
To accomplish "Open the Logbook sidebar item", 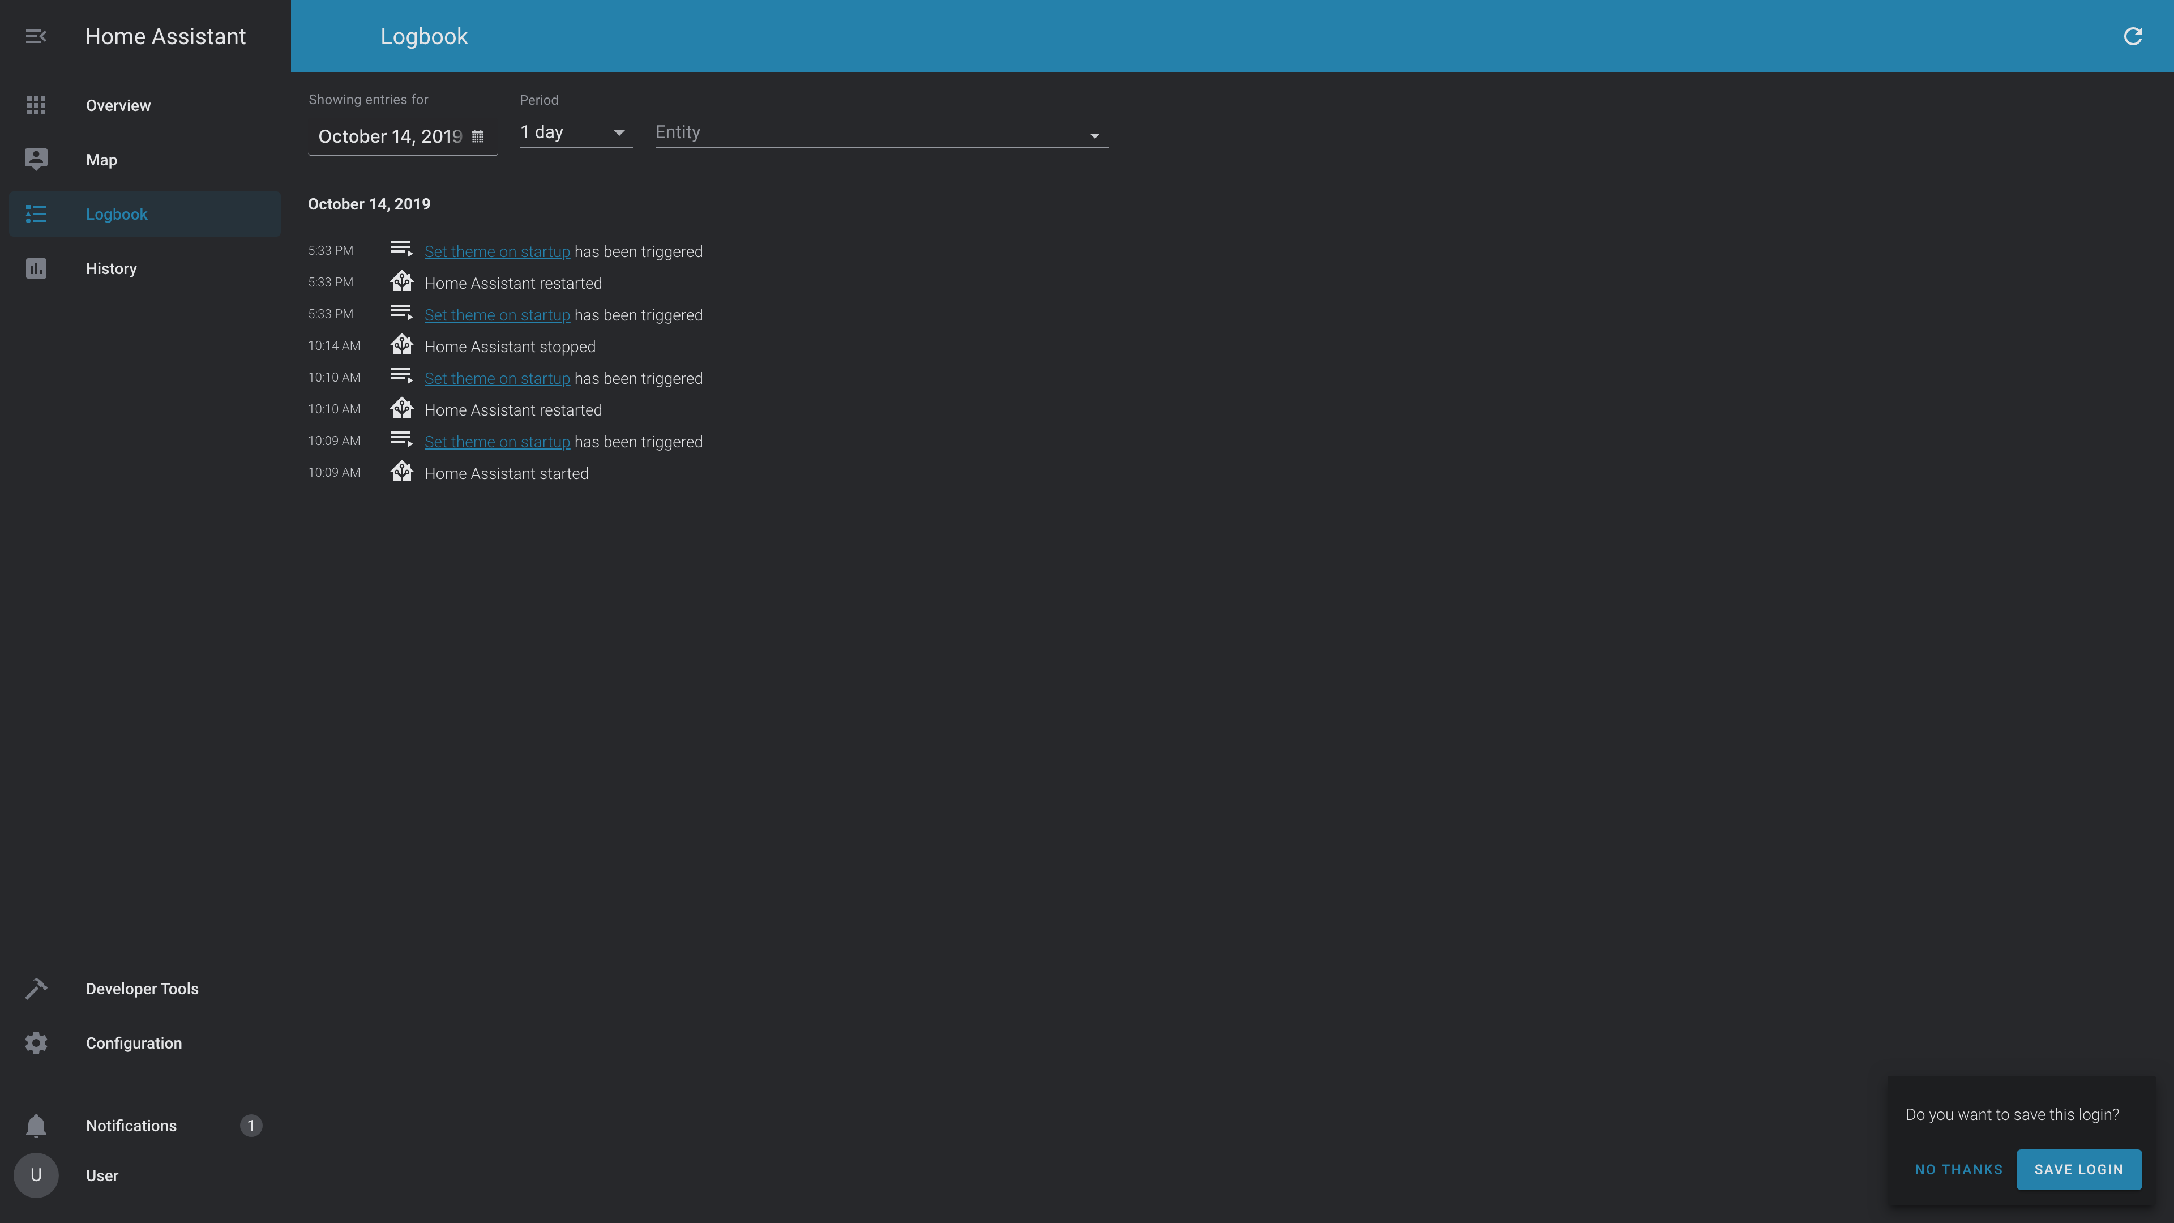I will (117, 215).
